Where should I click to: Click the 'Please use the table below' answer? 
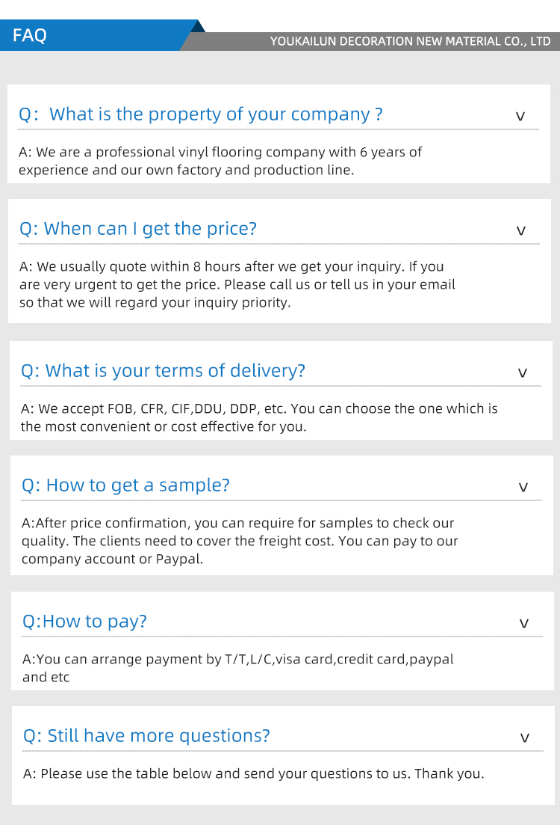[x=254, y=773]
